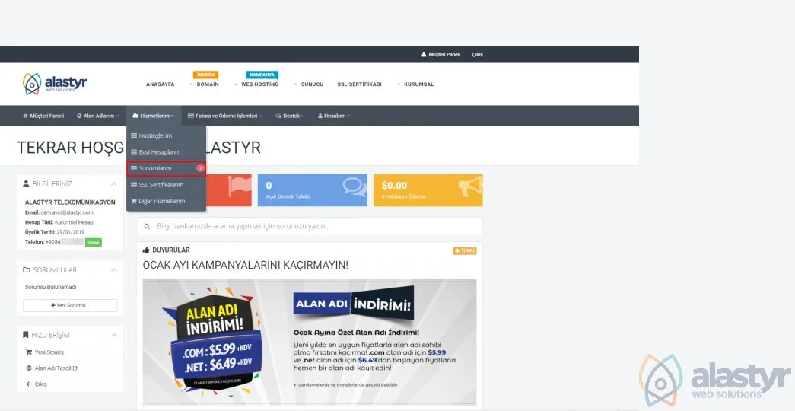Click the red flag status card
The width and height of the screenshot is (795, 411).
point(229,190)
